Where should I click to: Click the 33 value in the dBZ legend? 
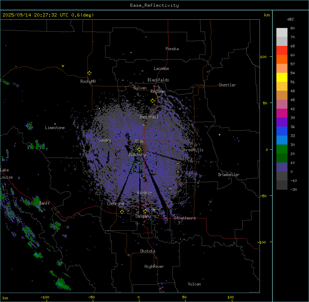click(x=293, y=136)
